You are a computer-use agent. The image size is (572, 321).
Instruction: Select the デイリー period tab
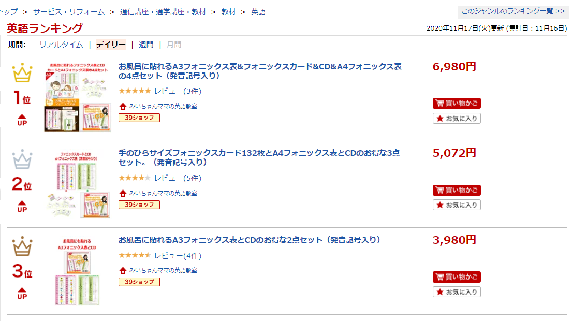[111, 45]
